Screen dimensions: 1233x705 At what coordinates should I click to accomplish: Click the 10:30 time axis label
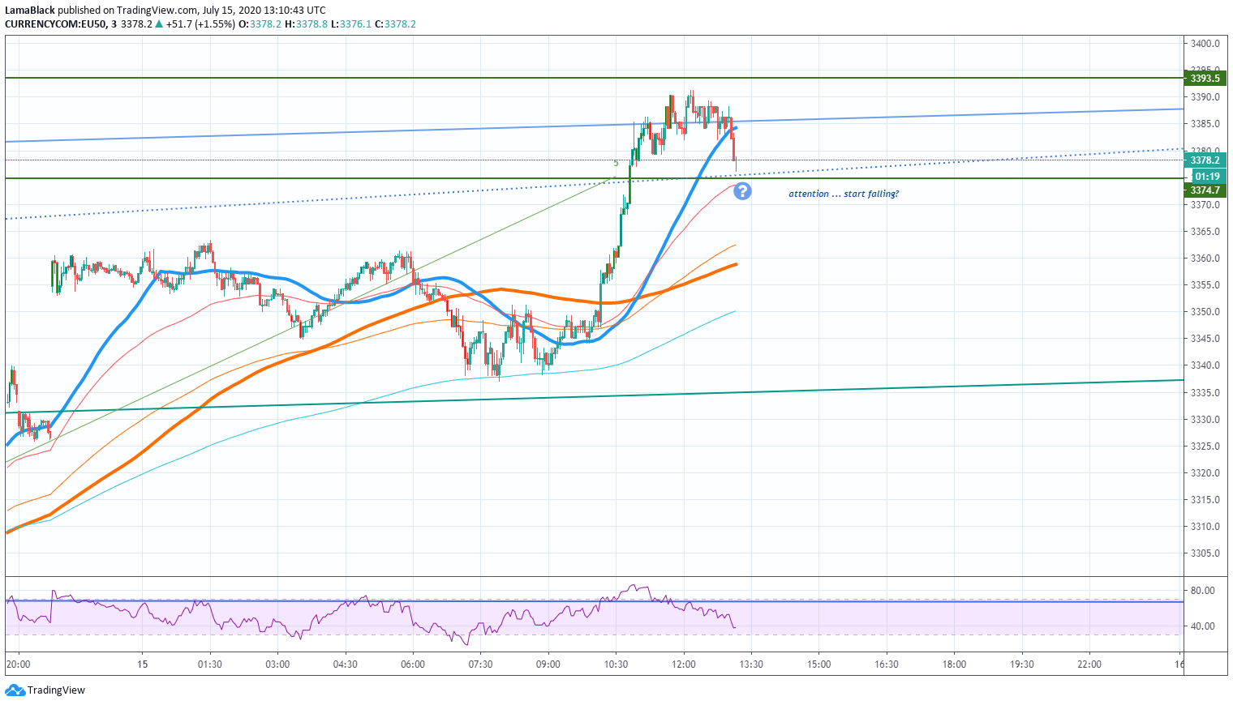(616, 664)
